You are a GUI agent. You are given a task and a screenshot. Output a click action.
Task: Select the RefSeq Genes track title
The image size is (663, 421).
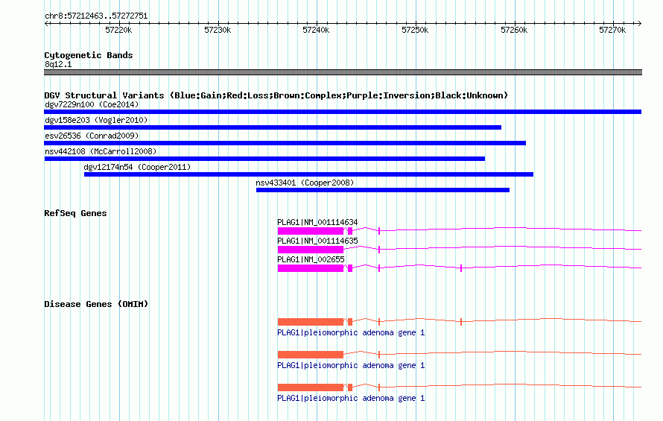tap(75, 213)
